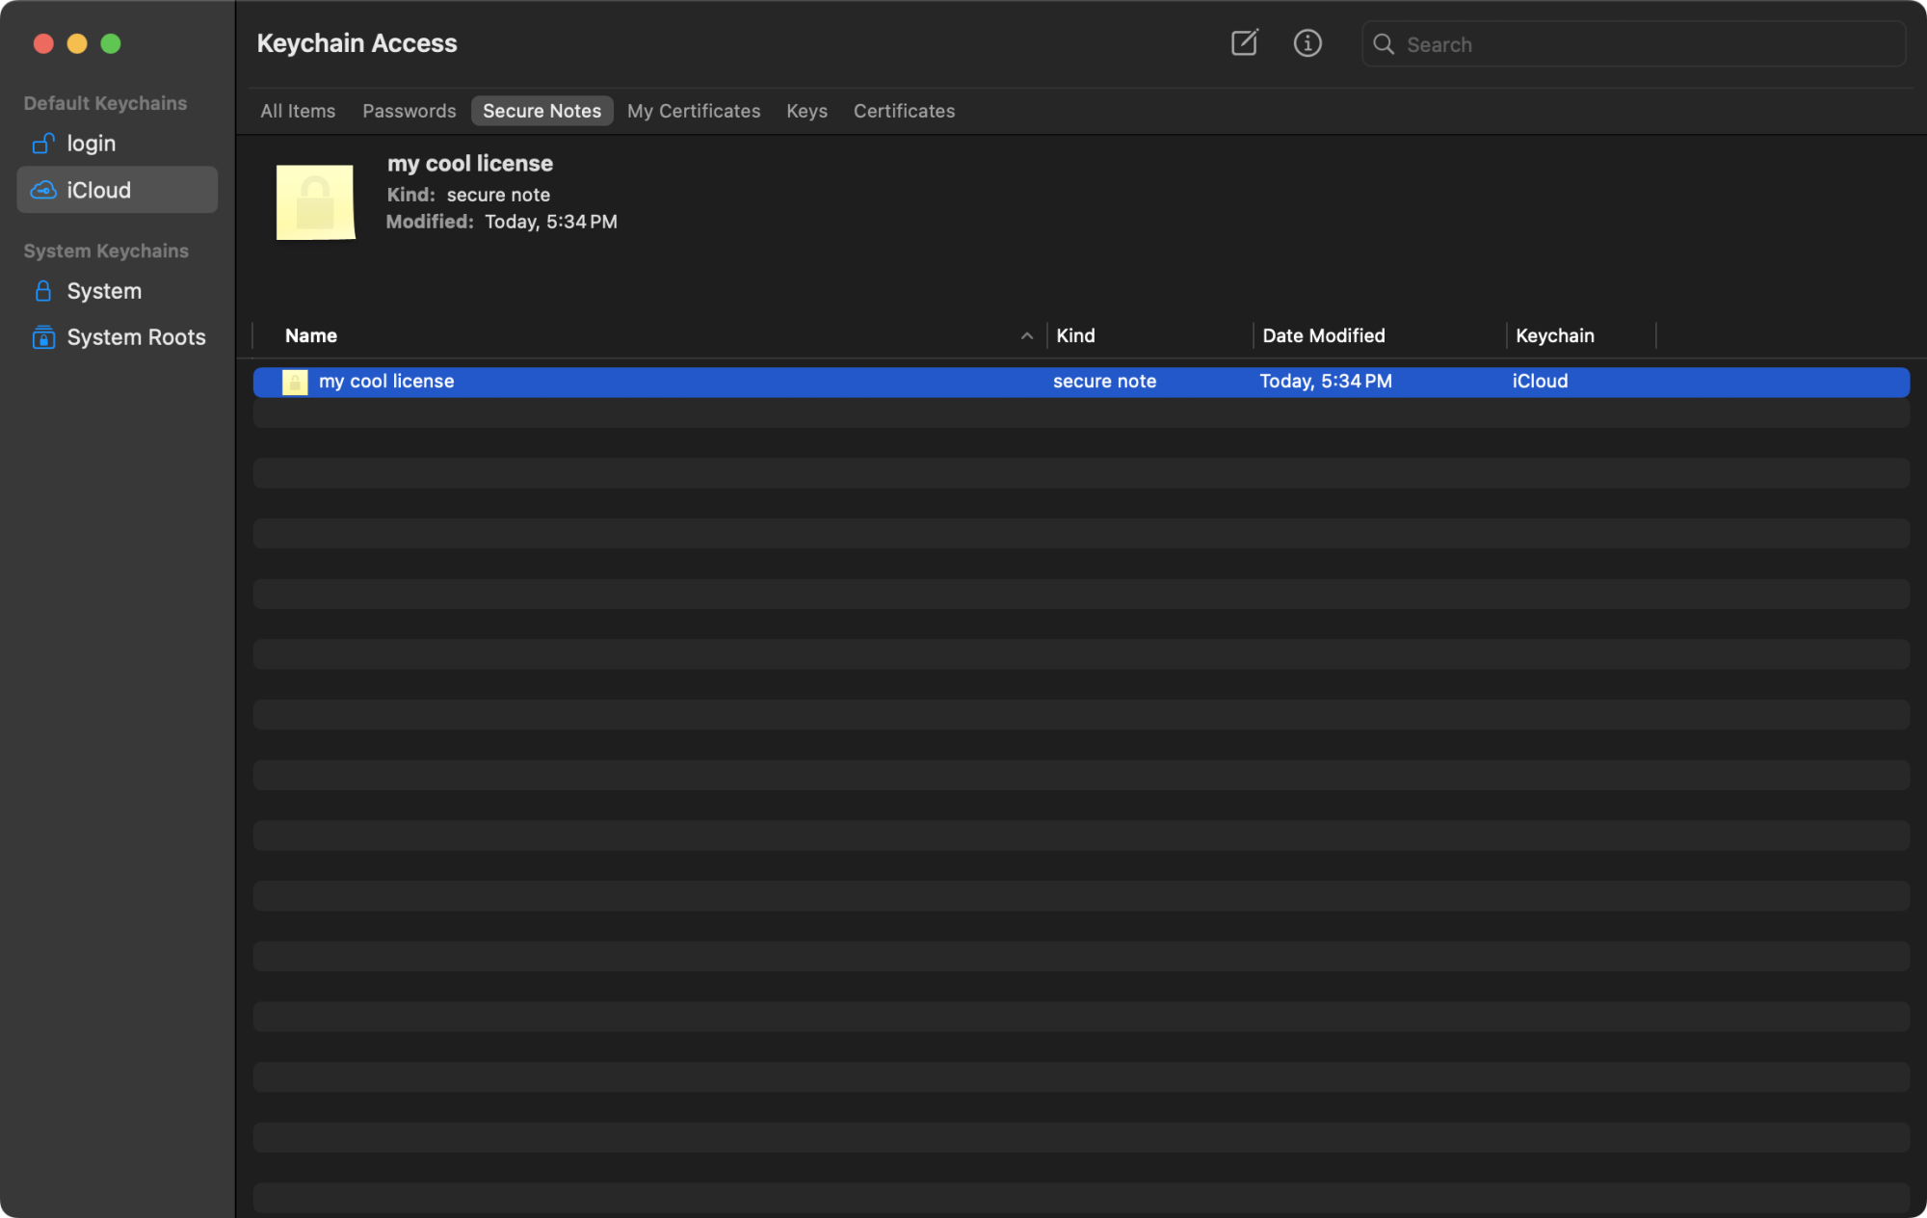Switch to the All Items tab
Image resolution: width=1927 pixels, height=1218 pixels.
(298, 111)
